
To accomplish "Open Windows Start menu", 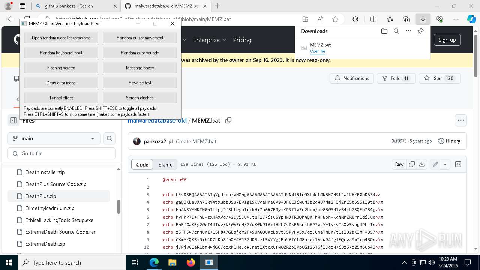I will pos(9,262).
